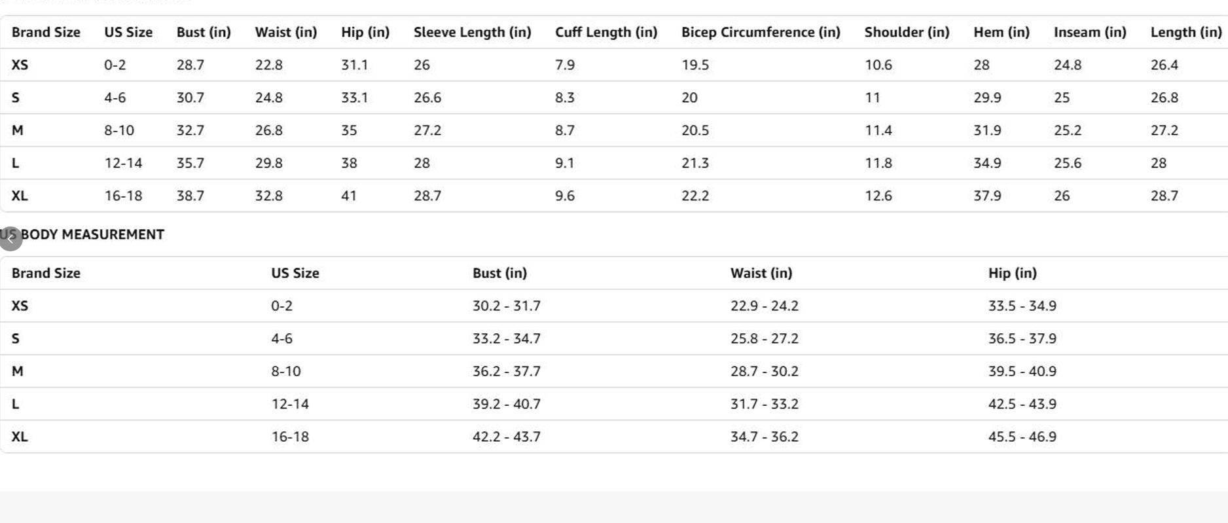
Task: Select the waist range 34.7 - 36.2
Action: click(x=764, y=437)
